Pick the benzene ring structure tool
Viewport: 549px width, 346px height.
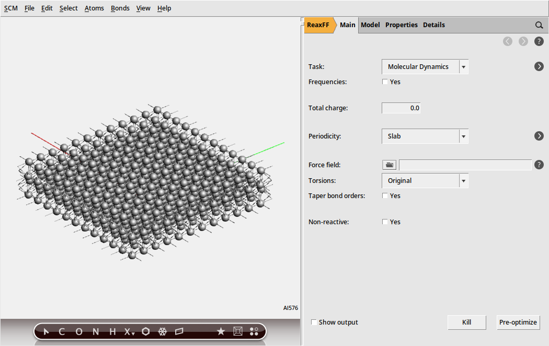coord(146,331)
